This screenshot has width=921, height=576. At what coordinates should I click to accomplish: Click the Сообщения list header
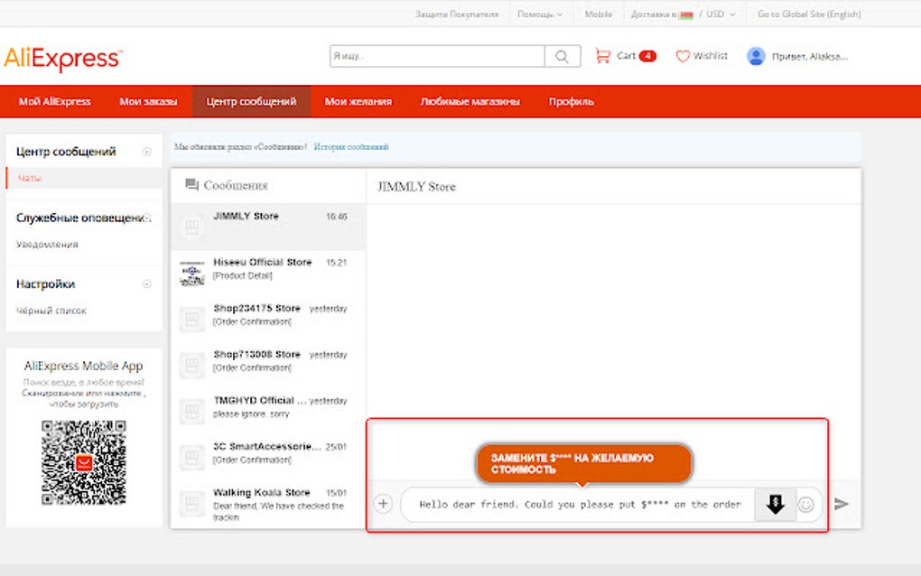pyautogui.click(x=226, y=186)
